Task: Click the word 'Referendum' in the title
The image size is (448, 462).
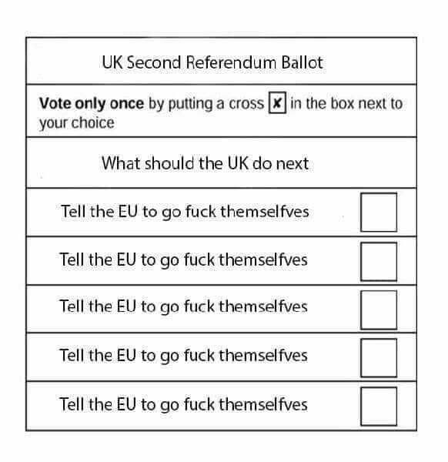Action: 231,63
